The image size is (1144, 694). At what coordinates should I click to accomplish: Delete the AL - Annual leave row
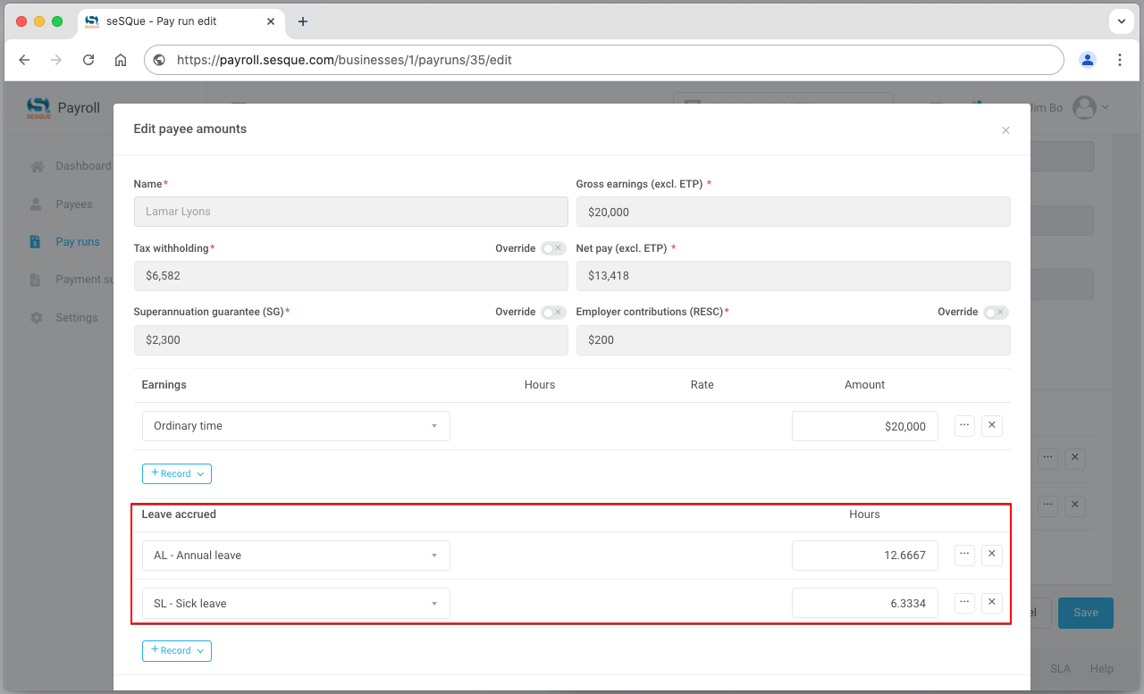click(991, 555)
